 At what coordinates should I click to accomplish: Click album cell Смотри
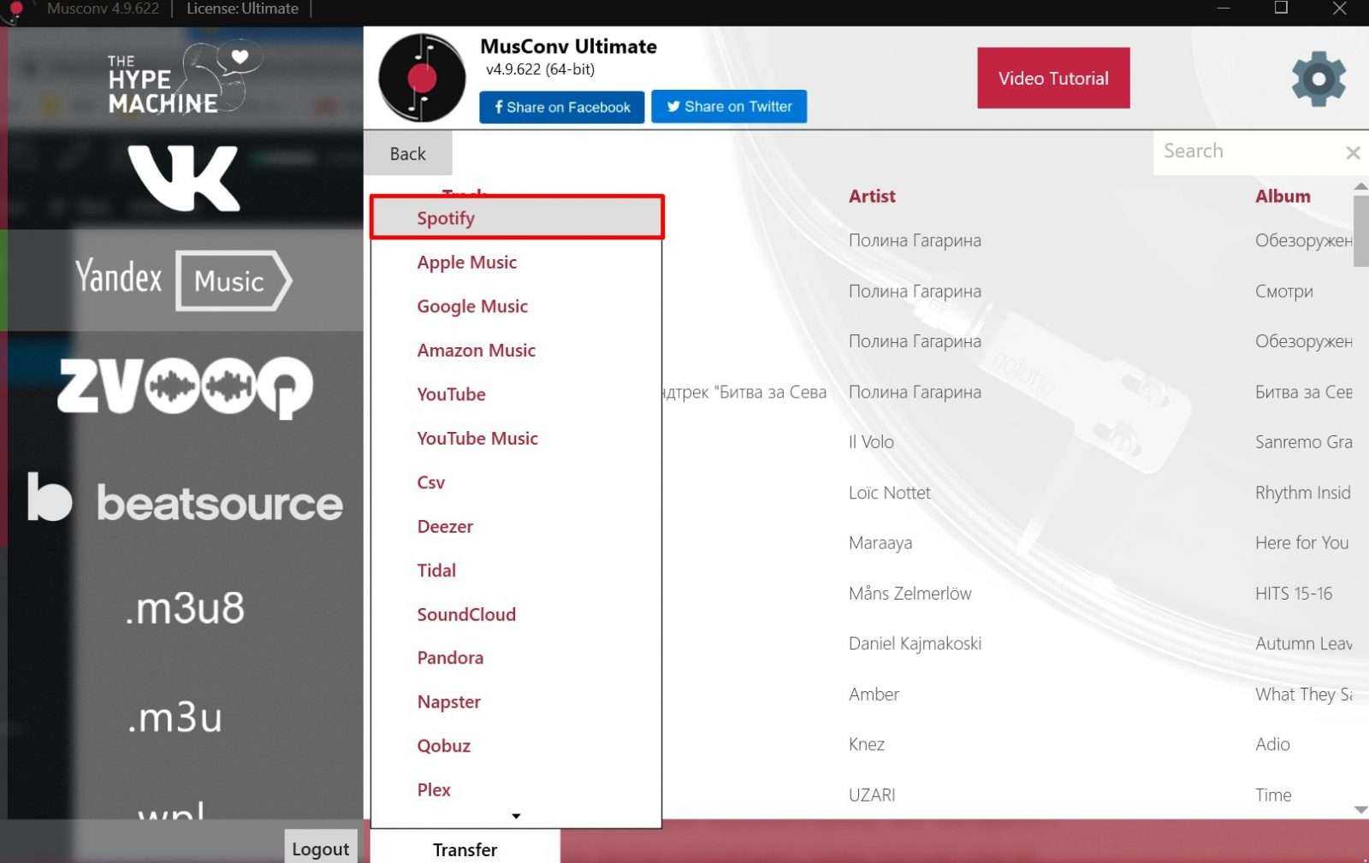pyautogui.click(x=1283, y=292)
